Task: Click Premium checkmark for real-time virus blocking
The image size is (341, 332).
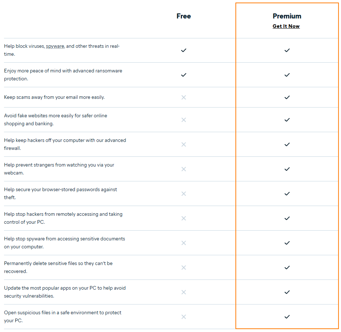Action: pyautogui.click(x=287, y=50)
